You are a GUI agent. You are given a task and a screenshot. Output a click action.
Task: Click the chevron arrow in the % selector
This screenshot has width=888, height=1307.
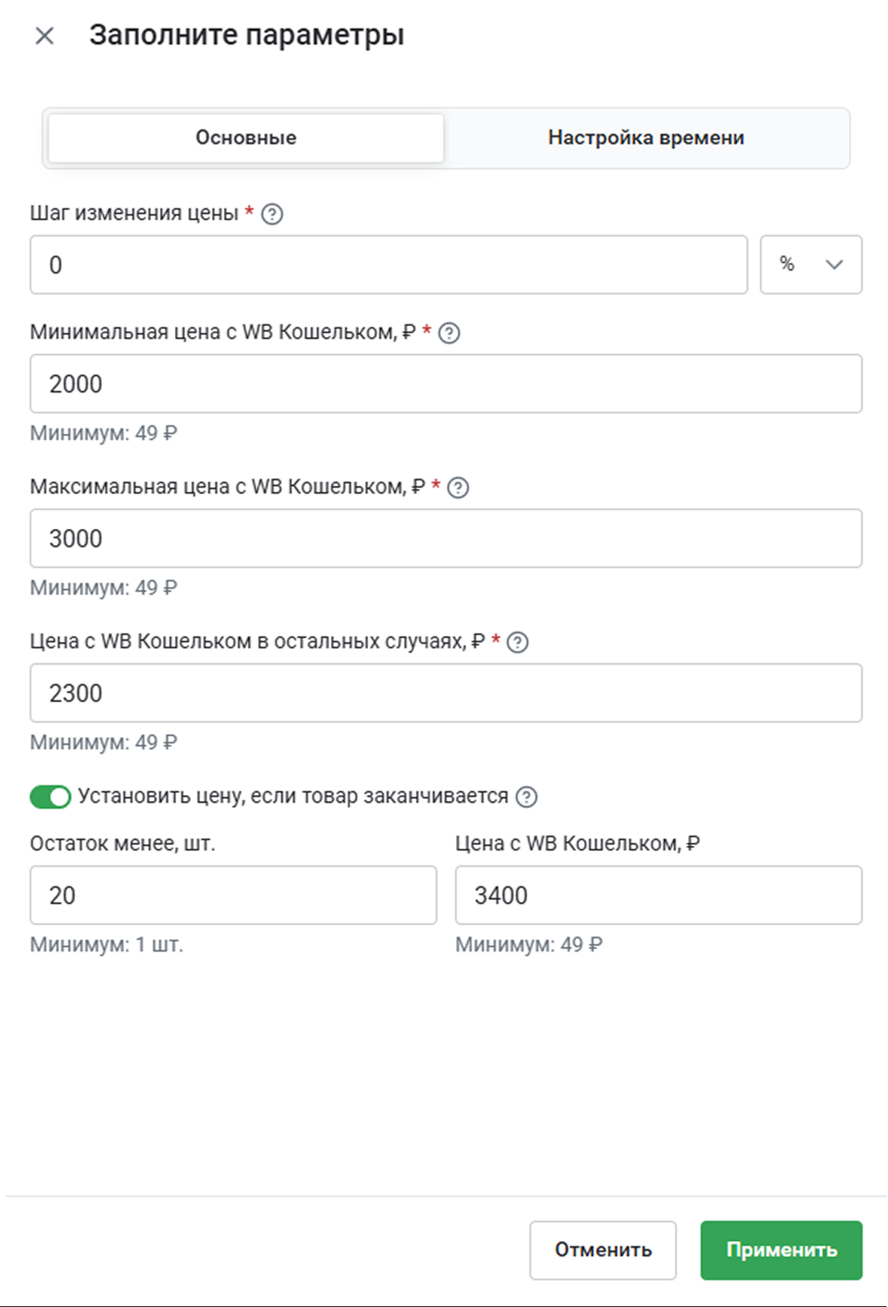(x=834, y=265)
